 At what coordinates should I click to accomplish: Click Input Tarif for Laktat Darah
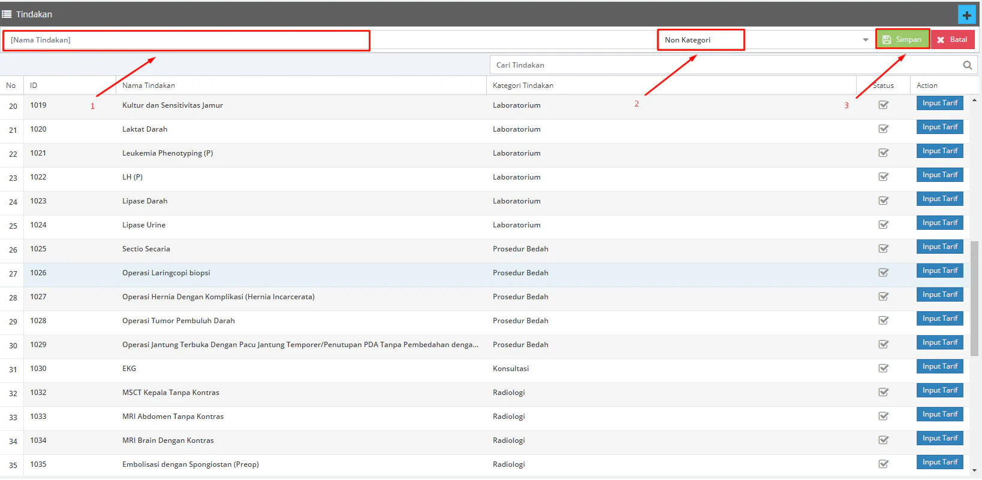pos(939,127)
